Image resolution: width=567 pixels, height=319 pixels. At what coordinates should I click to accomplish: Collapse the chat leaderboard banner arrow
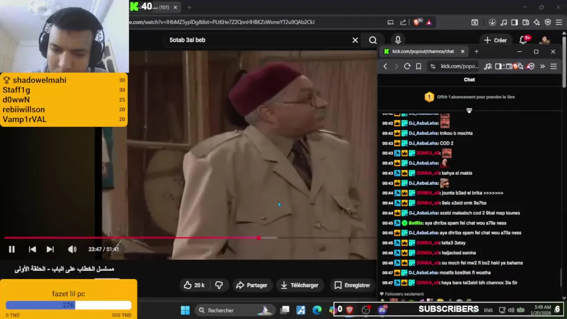tap(469, 110)
